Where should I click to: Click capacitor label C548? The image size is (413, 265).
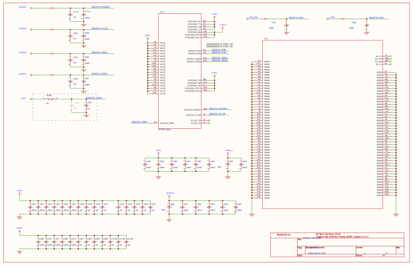click(75, 33)
